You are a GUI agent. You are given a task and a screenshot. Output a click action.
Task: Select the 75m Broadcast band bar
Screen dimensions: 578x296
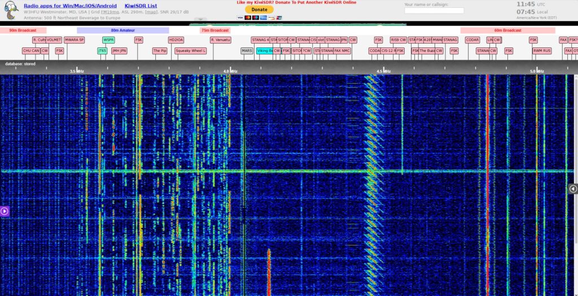215,31
